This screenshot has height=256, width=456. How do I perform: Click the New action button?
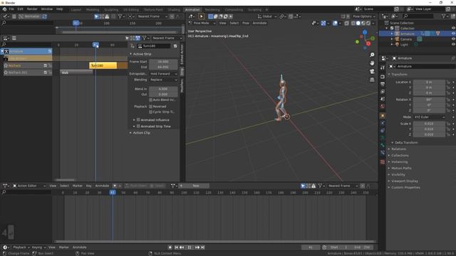(x=196, y=186)
